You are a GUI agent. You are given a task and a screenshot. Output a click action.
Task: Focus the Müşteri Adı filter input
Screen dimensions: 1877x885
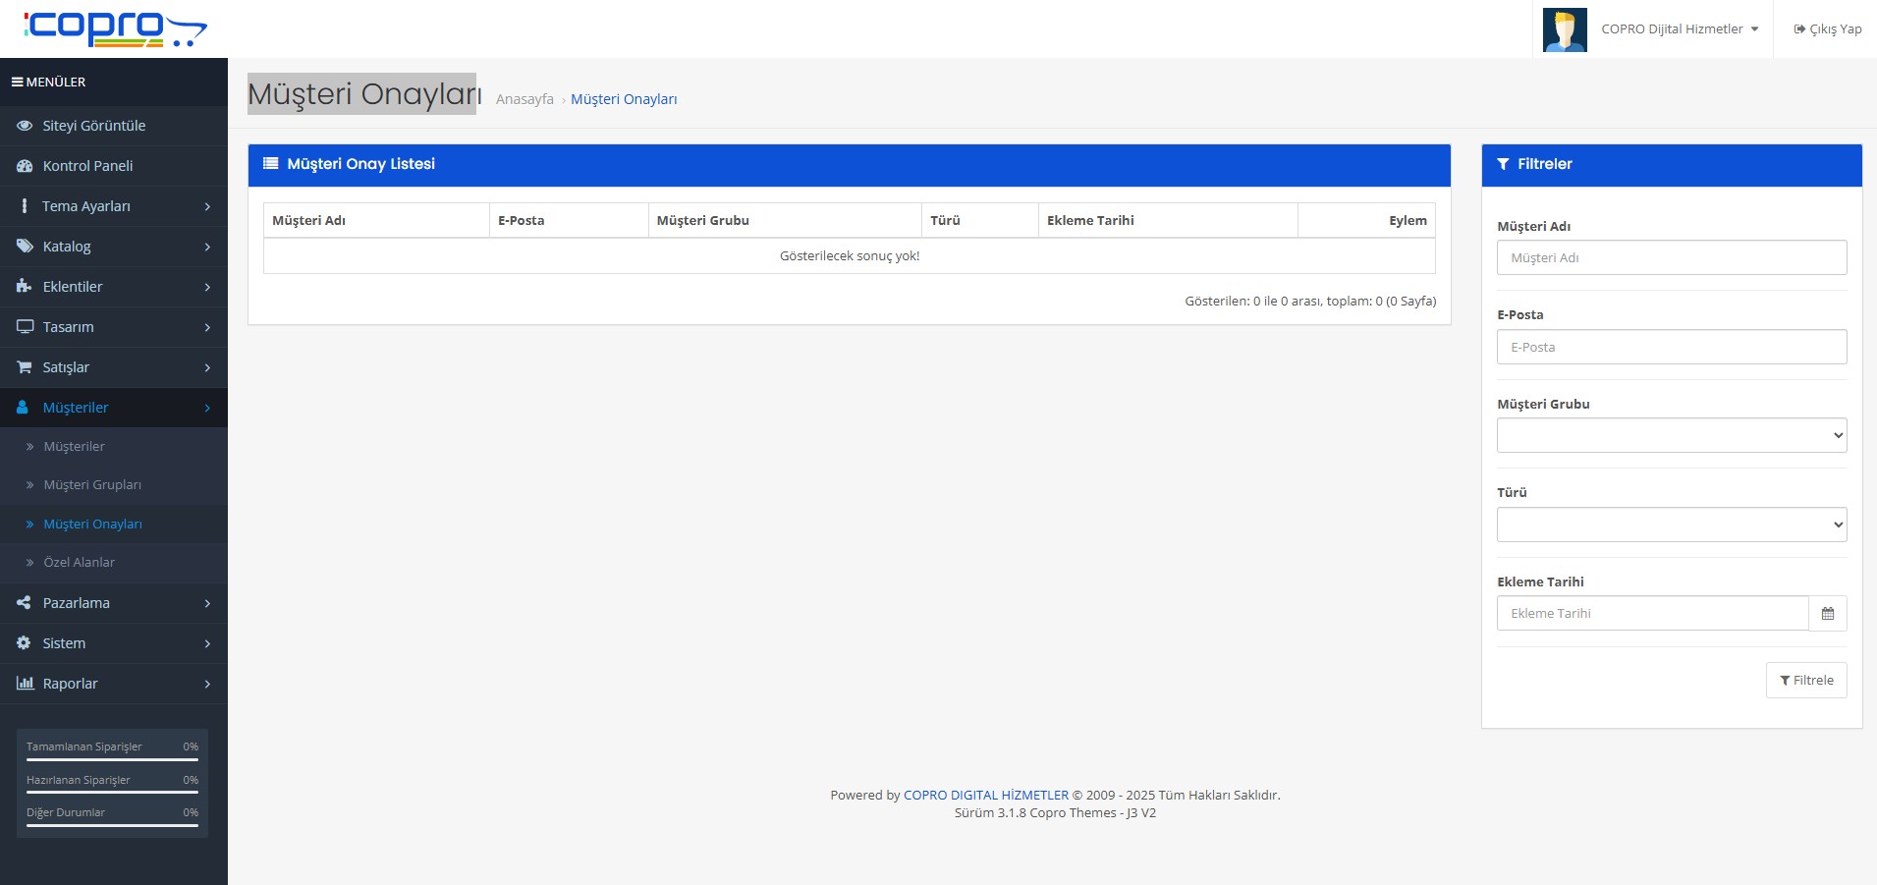click(x=1671, y=257)
